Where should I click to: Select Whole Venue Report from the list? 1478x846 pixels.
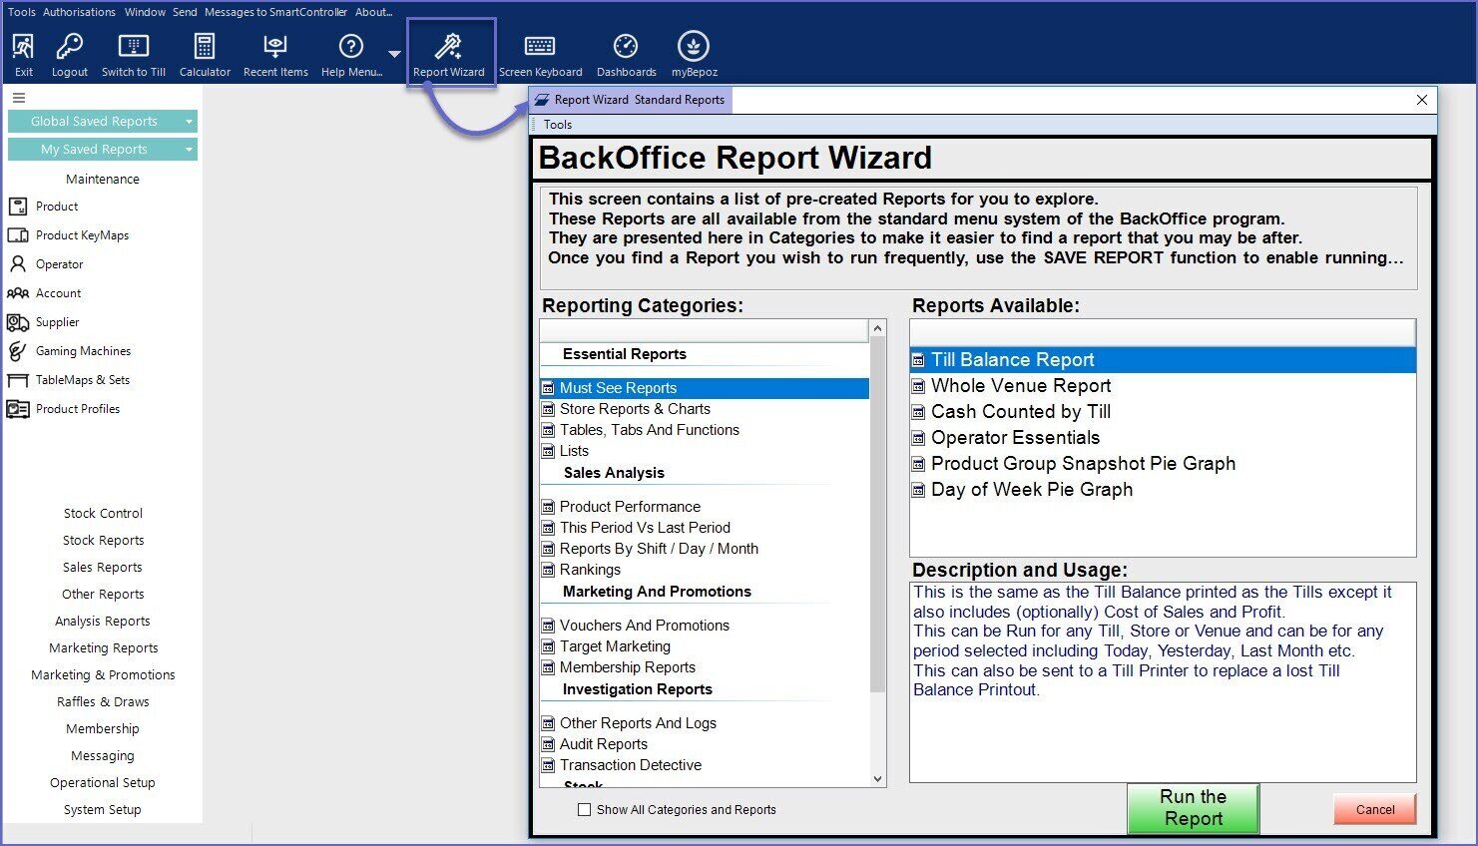coord(1020,386)
